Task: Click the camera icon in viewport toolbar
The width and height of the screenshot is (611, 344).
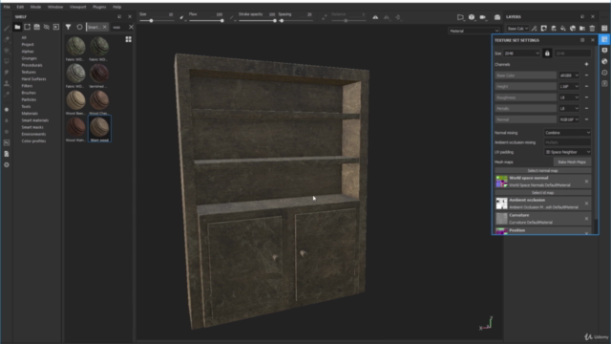Action: click(483, 17)
